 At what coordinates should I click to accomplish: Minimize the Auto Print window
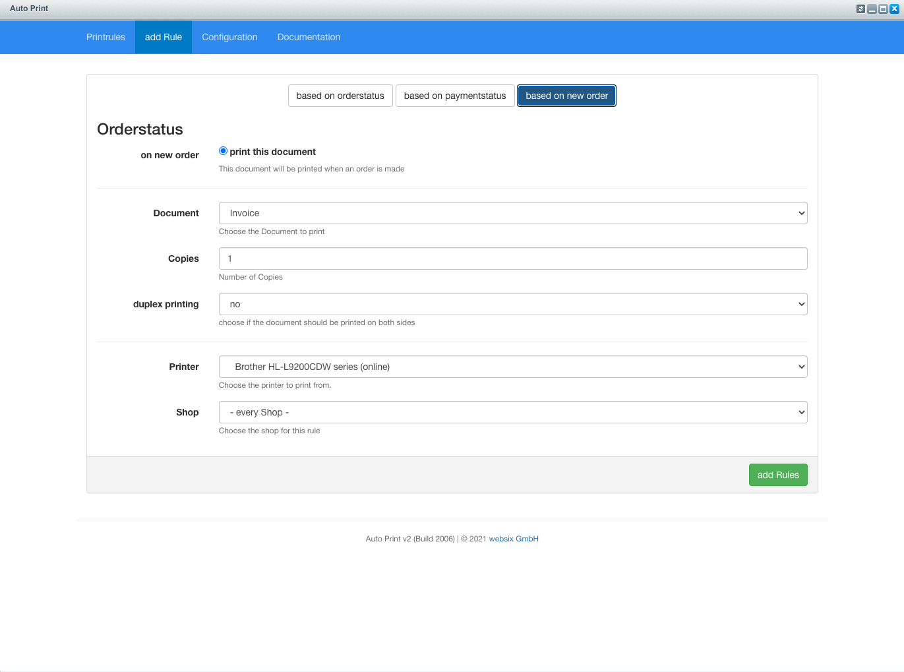872,9
